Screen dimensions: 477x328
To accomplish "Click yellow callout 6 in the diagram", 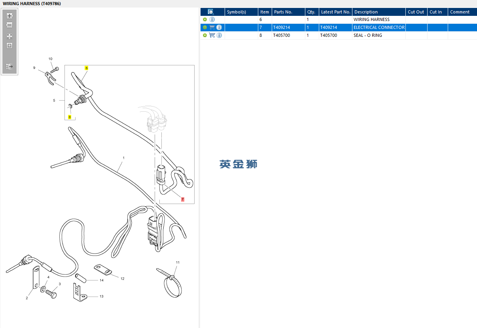I will [x=87, y=68].
